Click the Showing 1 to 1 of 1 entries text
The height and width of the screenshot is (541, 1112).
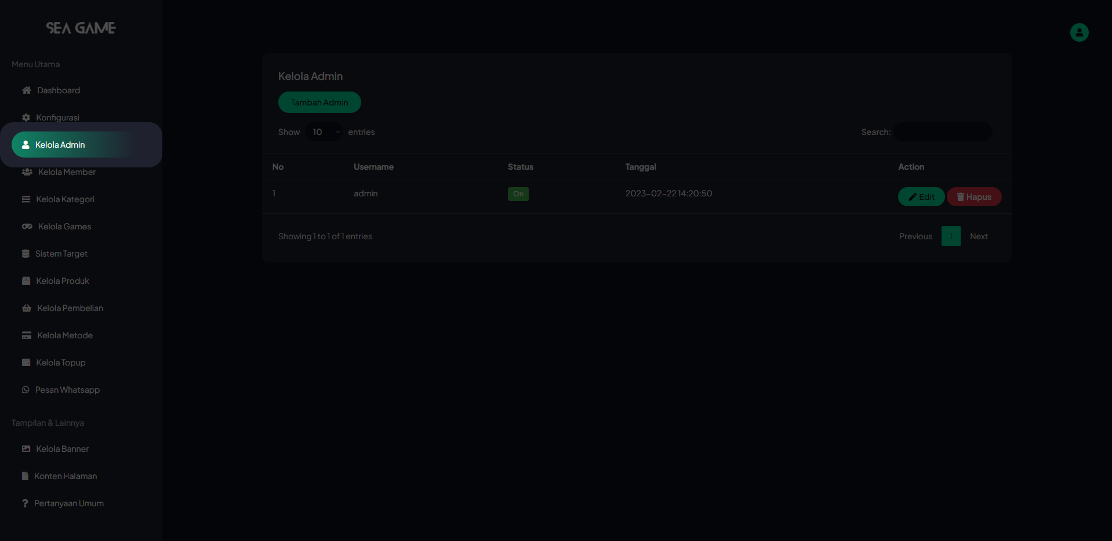pyautogui.click(x=325, y=236)
